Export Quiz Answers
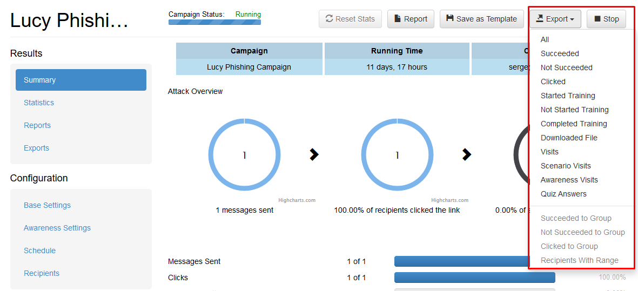 click(563, 194)
